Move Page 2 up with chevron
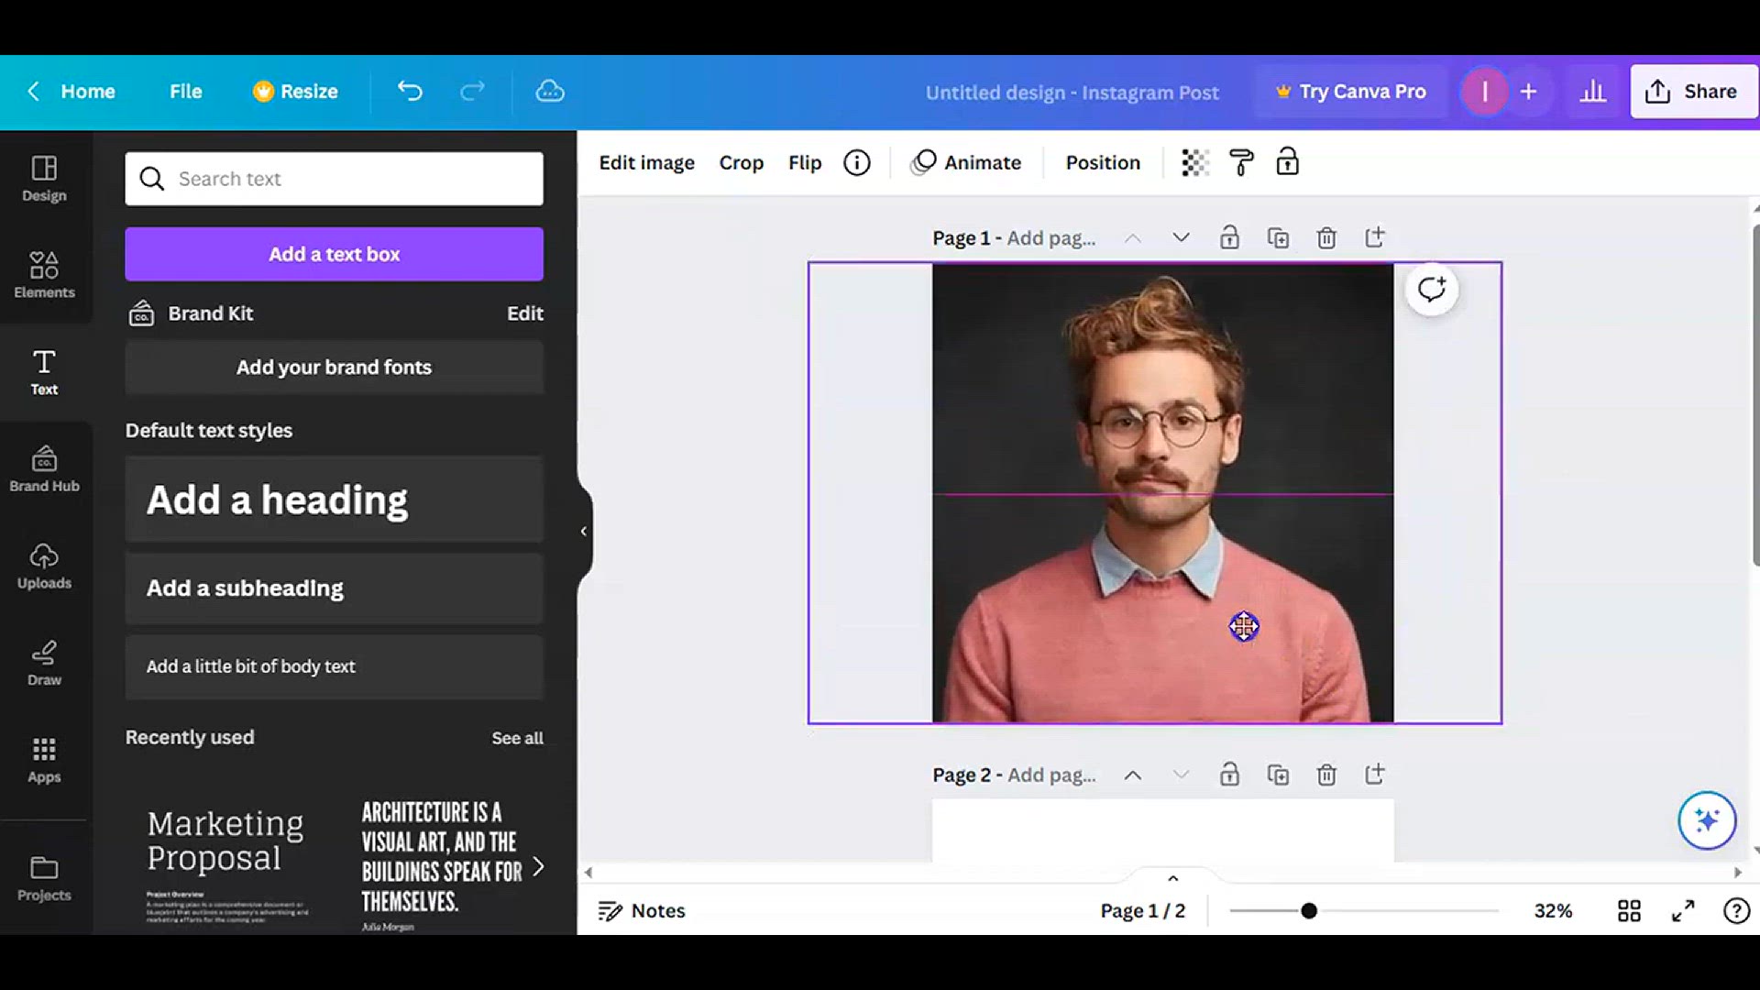This screenshot has height=990, width=1760. click(1133, 775)
